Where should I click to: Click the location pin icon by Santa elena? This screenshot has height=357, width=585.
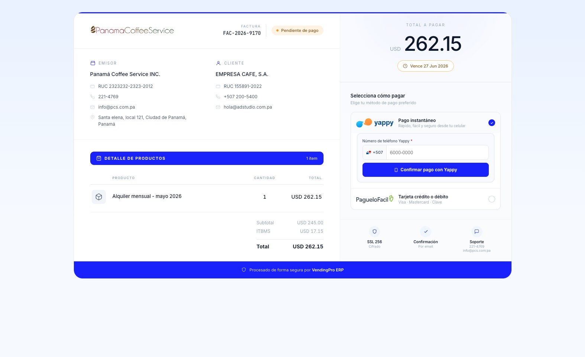click(92, 117)
